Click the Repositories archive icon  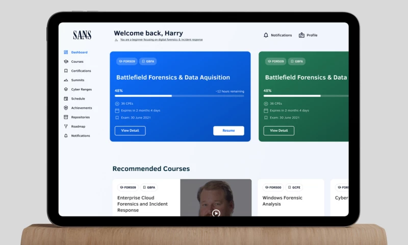[66, 117]
